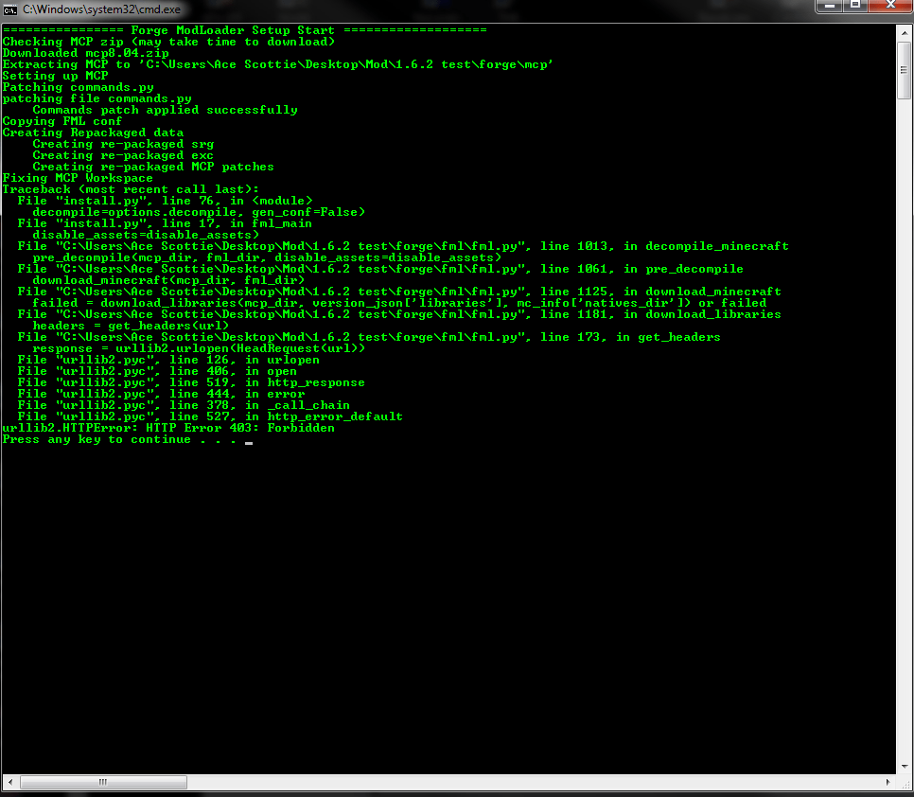
Task: Minimize the cmd.exe window
Action: (x=828, y=6)
